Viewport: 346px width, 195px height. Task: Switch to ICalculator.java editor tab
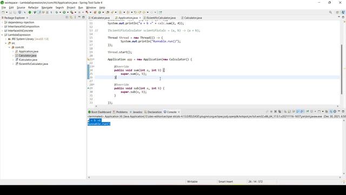pos(101,18)
